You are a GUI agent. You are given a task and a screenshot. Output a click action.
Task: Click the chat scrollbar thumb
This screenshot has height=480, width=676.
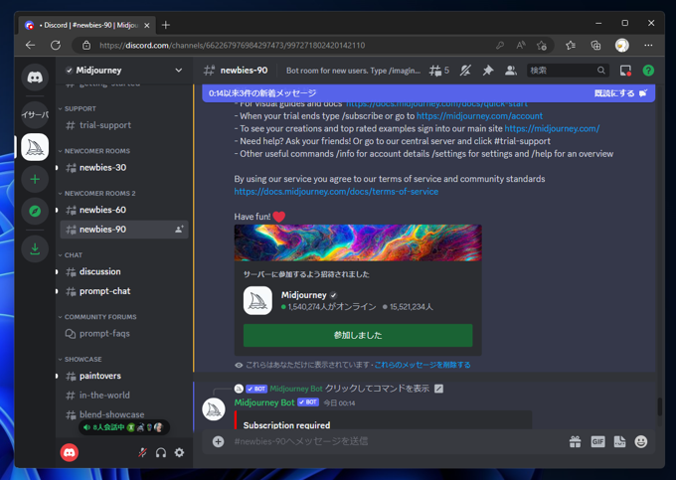(660, 406)
